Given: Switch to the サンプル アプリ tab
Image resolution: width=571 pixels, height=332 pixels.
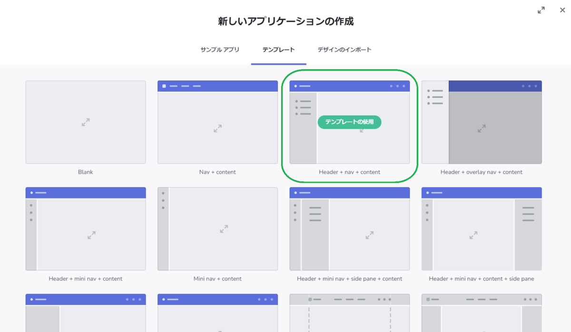Looking at the screenshot, I should pyautogui.click(x=220, y=49).
